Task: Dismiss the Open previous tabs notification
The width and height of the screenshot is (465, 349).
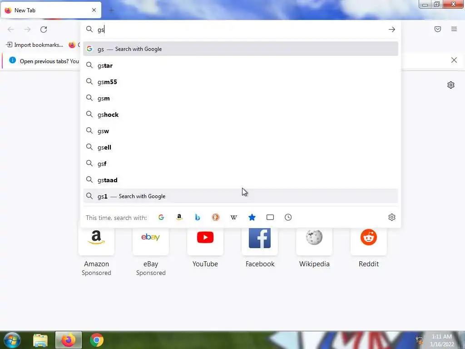Action: 454,60
